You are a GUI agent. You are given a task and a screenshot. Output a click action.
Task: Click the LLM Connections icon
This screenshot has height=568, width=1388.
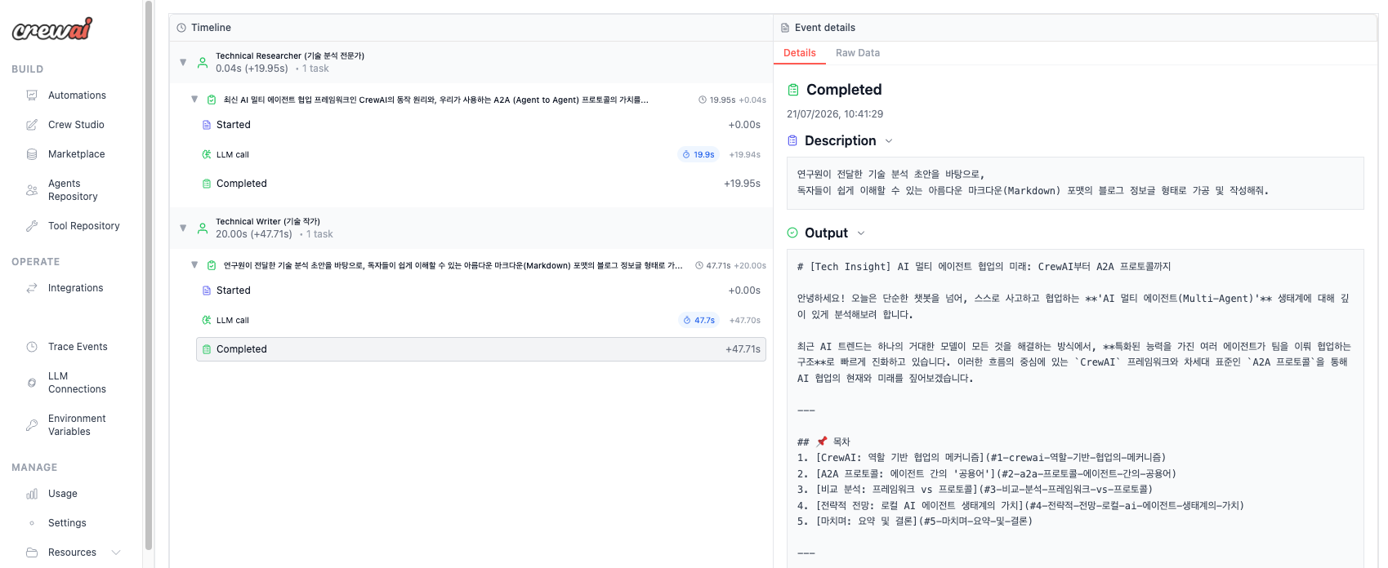coord(32,383)
